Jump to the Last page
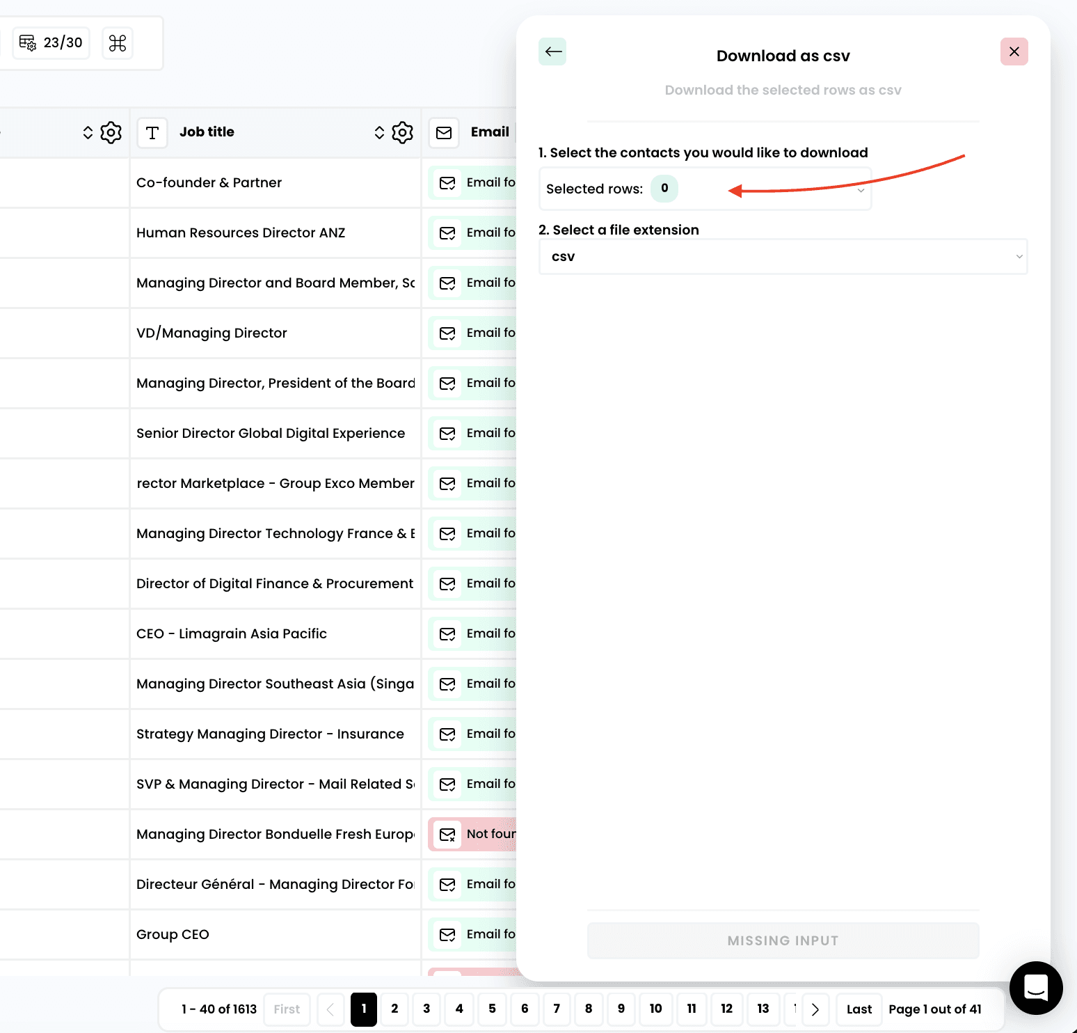The image size is (1077, 1033). pos(859,1009)
